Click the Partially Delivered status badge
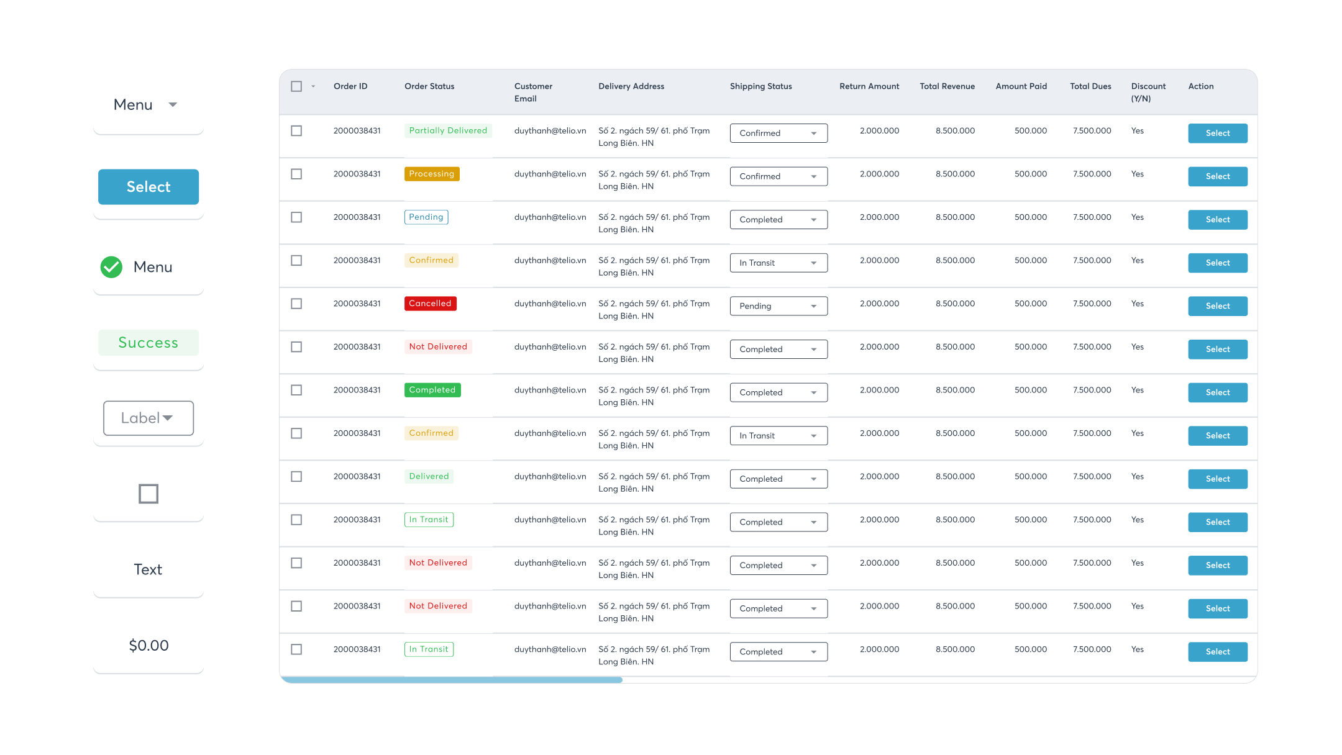Viewport: 1342px width, 755px height. (x=448, y=130)
